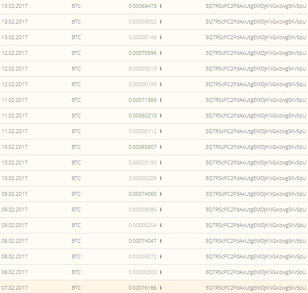The width and height of the screenshot is (308, 293).
Task: Select wallet address in the 0.00074047 row
Action: point(256,241)
